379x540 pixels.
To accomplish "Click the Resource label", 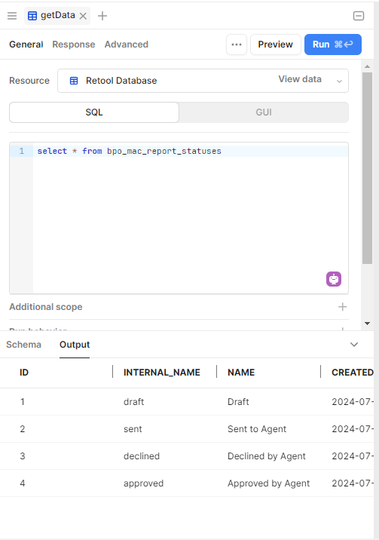I will click(29, 81).
